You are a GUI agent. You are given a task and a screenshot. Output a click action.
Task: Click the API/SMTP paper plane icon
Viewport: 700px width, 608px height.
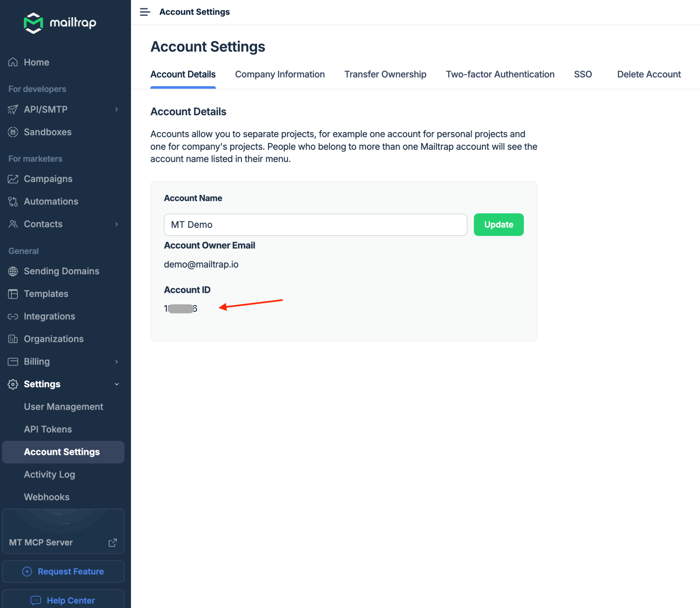(13, 109)
